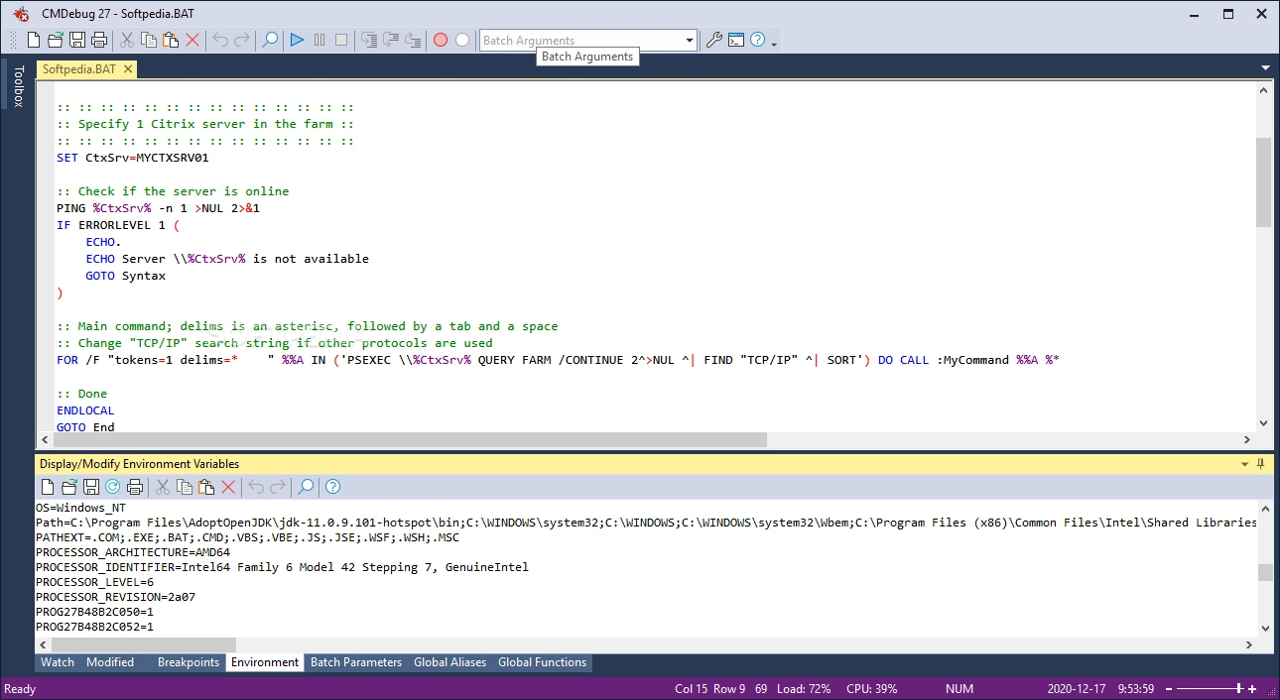The image size is (1280, 700).
Task: Open the options wrench icon
Action: (x=713, y=40)
